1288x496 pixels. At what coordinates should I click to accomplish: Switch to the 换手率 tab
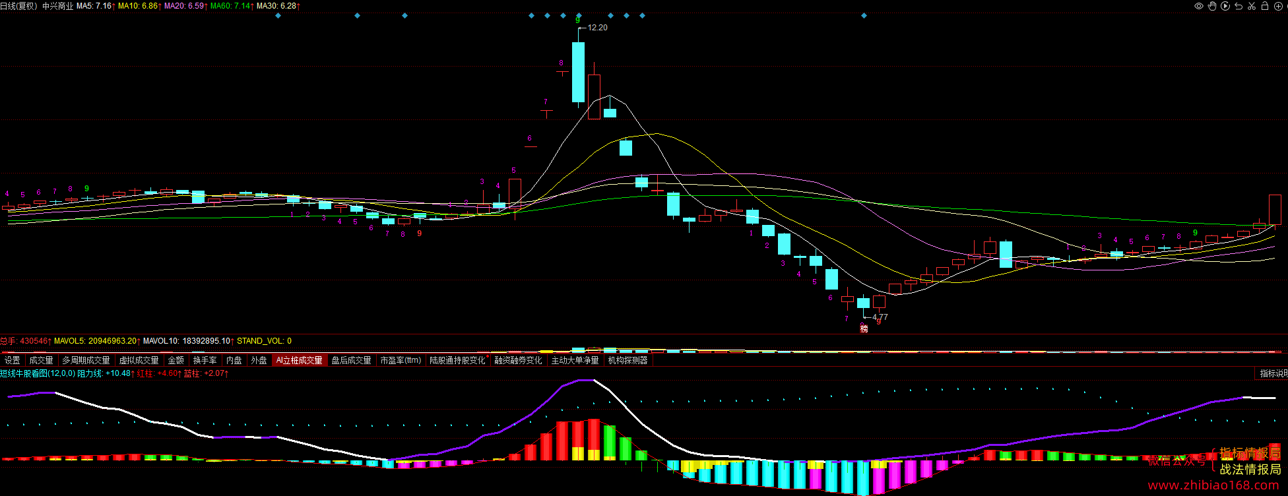205,360
